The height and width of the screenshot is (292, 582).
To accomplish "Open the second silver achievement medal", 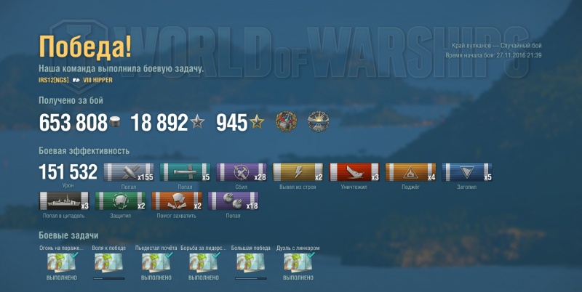I will [319, 122].
